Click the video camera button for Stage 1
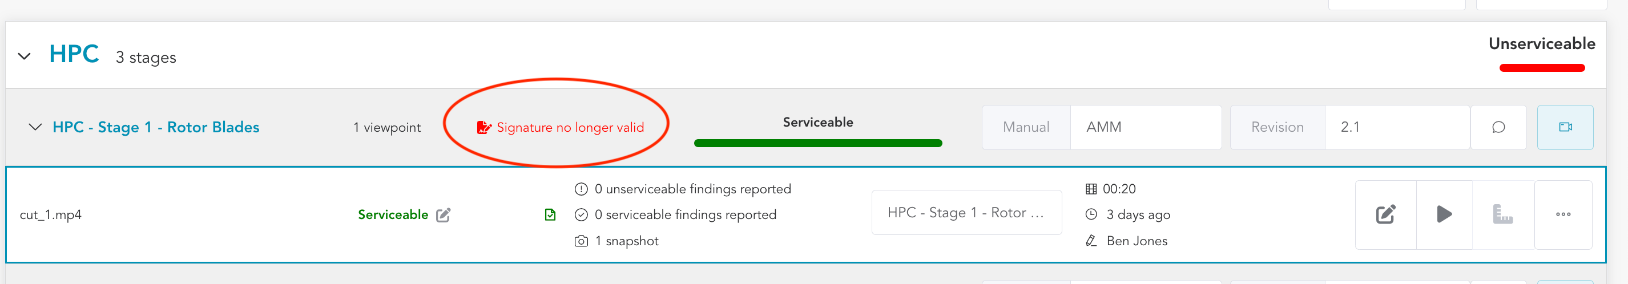Viewport: 1628px width, 284px height. [1565, 128]
